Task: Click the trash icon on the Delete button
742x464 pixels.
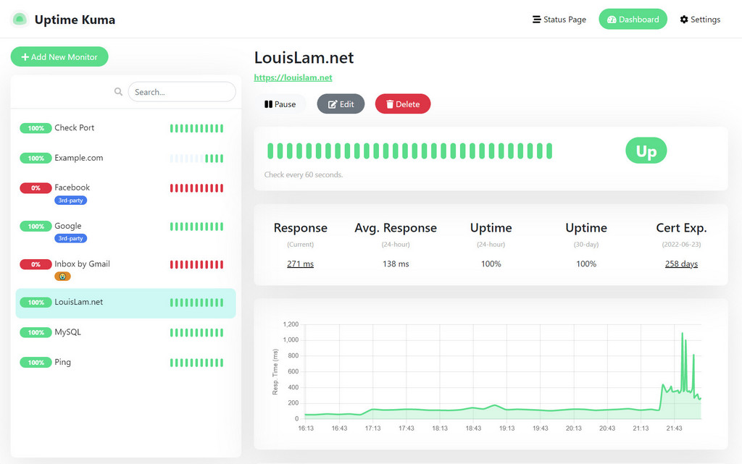Action: [389, 104]
